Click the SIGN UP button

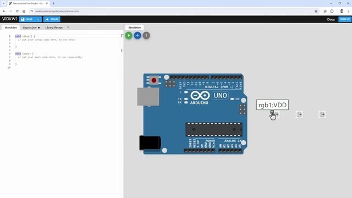point(345,19)
